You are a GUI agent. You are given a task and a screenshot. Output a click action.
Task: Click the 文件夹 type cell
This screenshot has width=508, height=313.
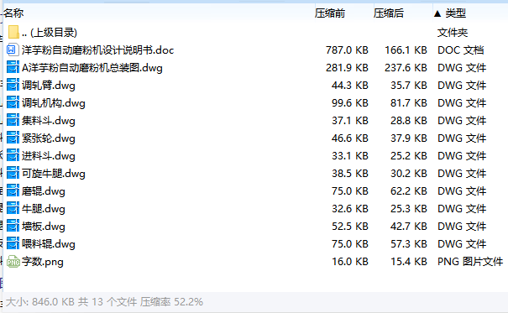[x=453, y=33]
